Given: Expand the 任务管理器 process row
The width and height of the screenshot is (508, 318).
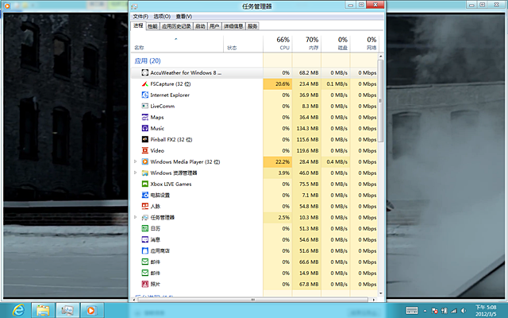Looking at the screenshot, I should 136,217.
